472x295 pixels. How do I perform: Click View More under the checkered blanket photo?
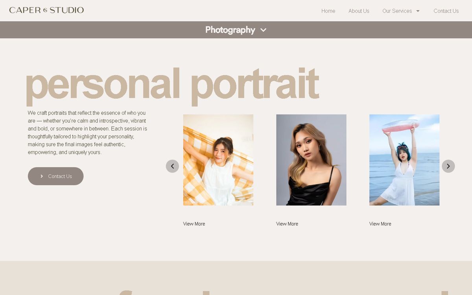(194, 224)
